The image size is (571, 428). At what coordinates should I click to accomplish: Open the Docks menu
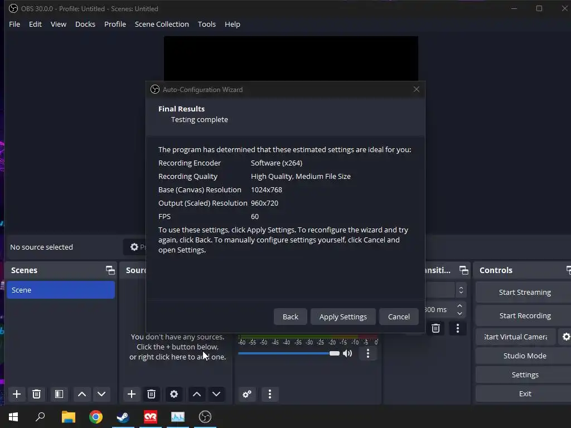coord(85,24)
